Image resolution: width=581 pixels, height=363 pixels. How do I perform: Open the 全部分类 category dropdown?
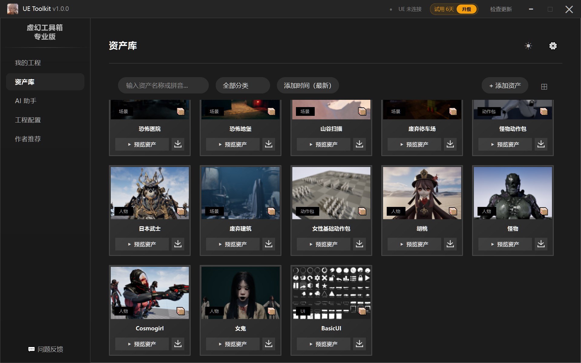pyautogui.click(x=242, y=85)
